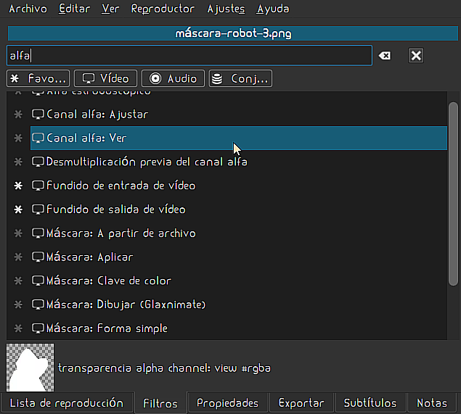Open the Lista de reproducción tab

point(66,403)
